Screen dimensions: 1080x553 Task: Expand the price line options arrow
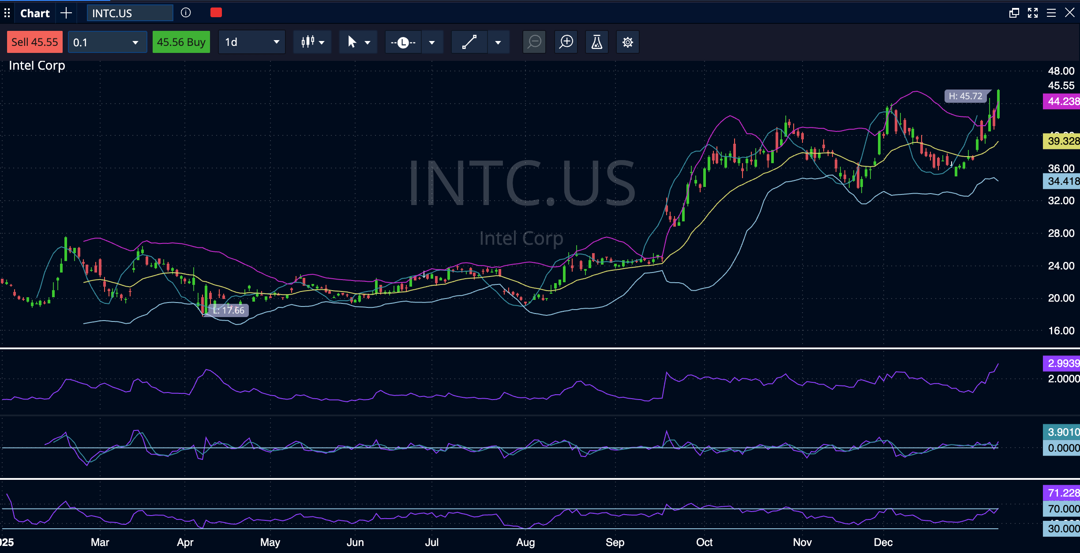(x=432, y=42)
